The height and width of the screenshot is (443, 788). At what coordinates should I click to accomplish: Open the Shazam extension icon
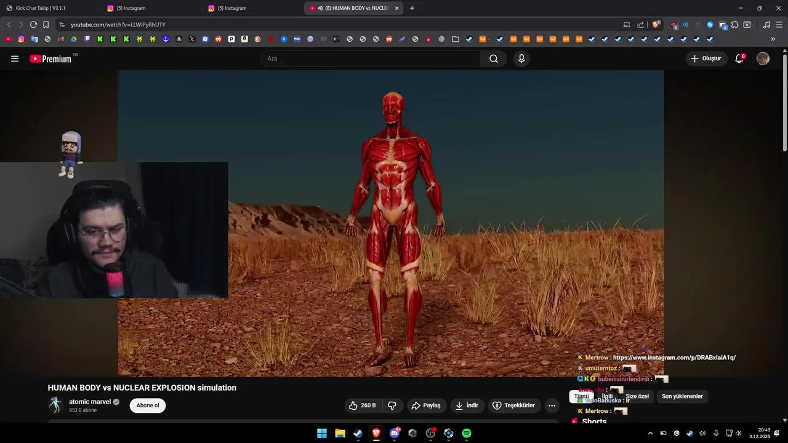click(x=710, y=25)
